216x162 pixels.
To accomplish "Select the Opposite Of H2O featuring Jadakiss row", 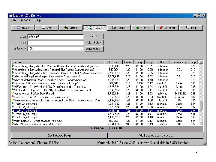I will click(x=105, y=90).
